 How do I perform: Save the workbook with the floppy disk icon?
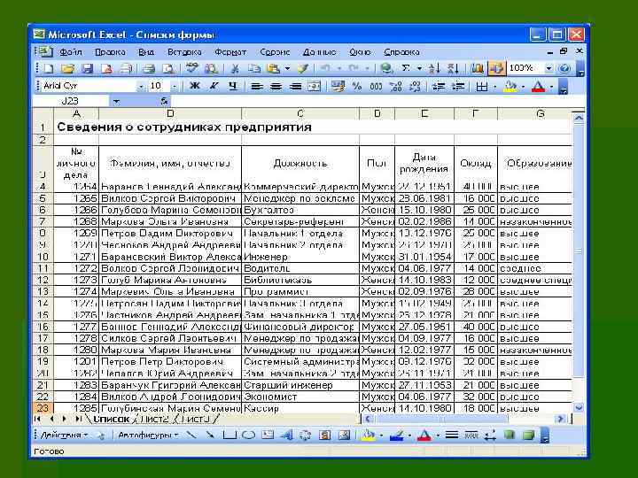pos(88,69)
